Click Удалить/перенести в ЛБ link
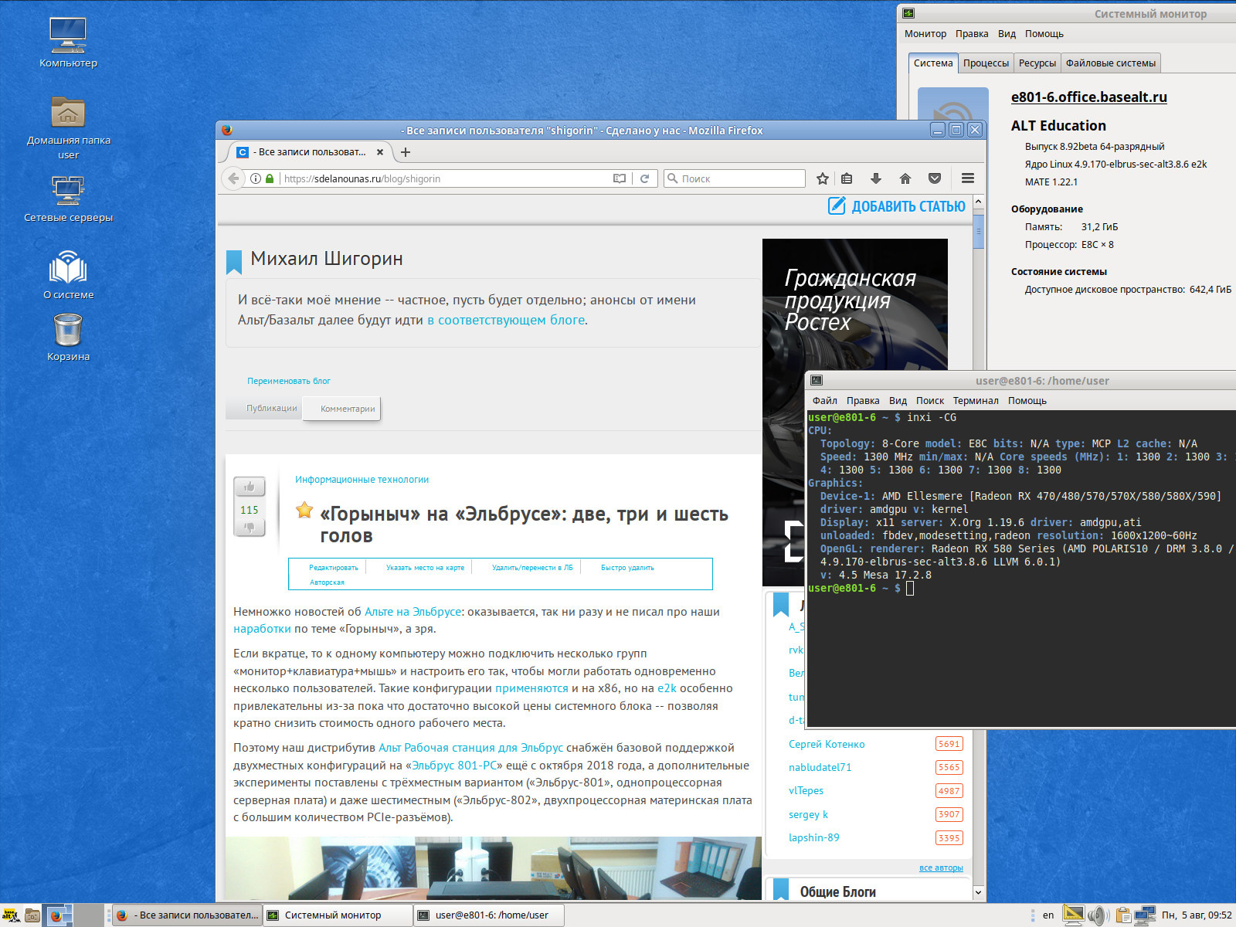1236x927 pixels. 532,568
